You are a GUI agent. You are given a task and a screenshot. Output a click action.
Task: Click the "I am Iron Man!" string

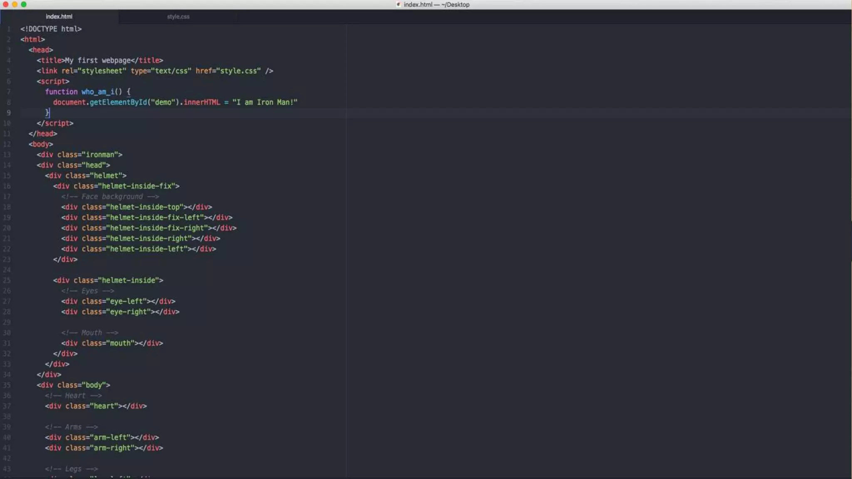pyautogui.click(x=265, y=102)
